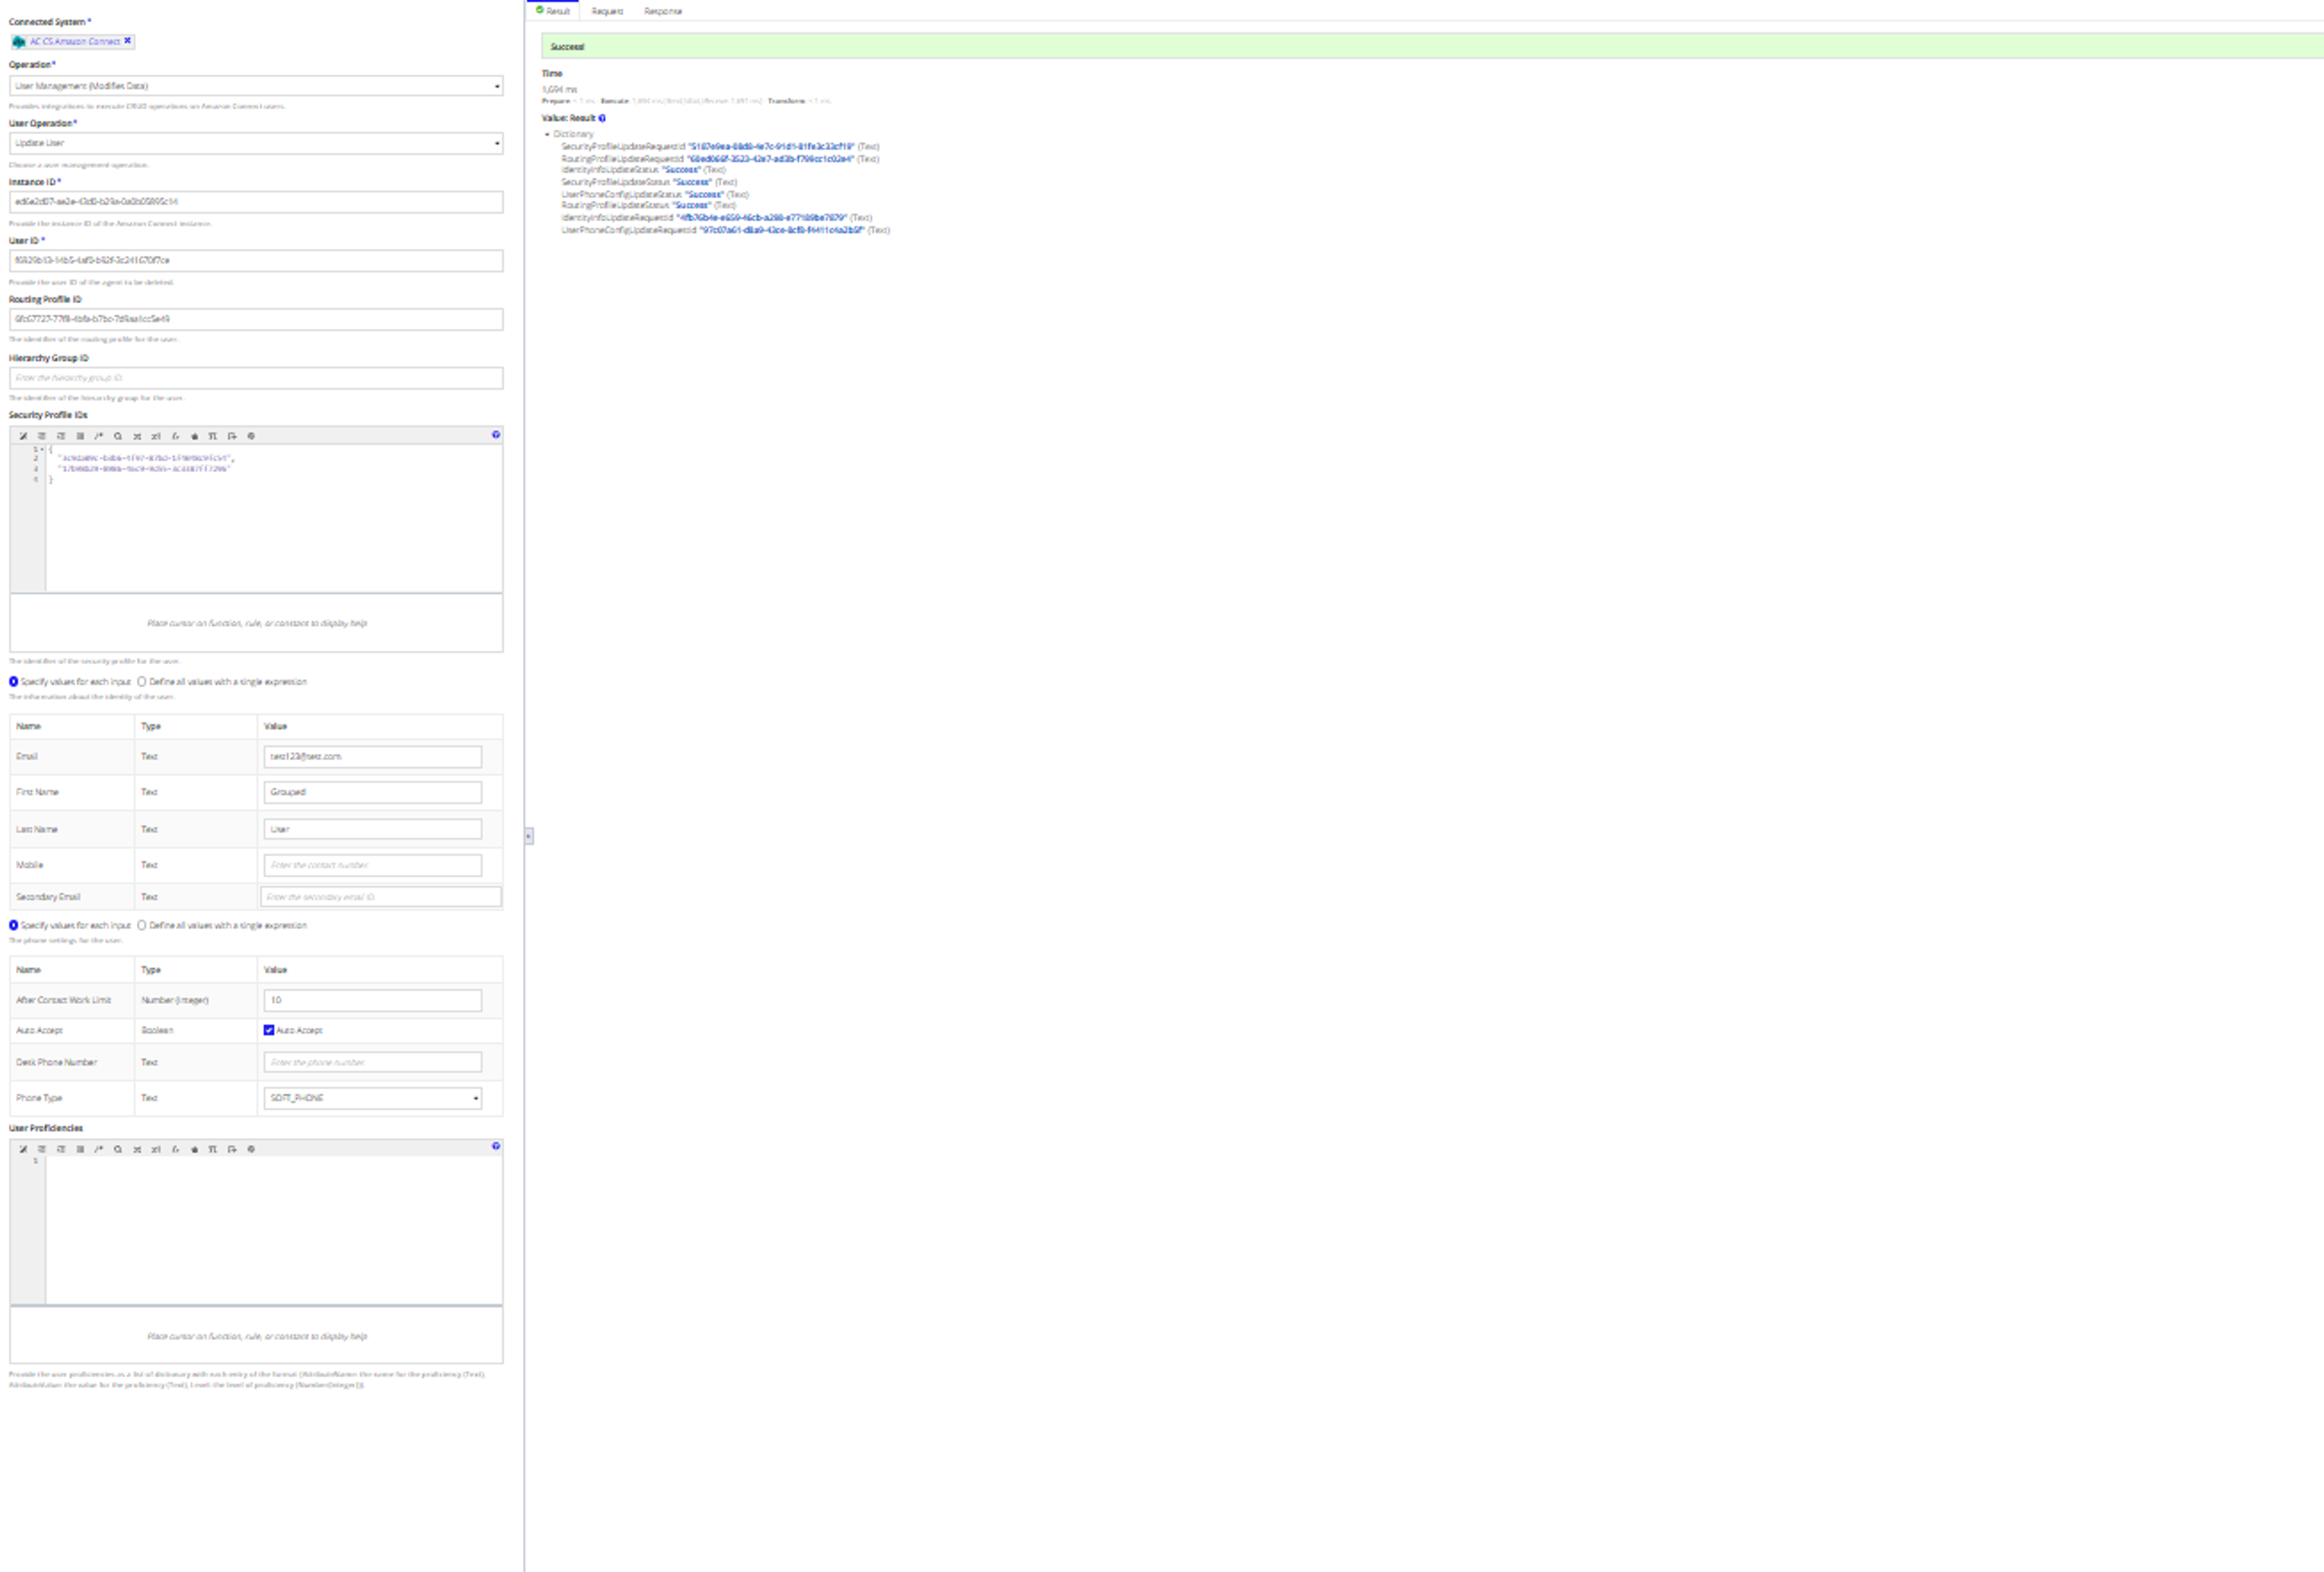Click the fx function icon in User Proficiencies toolbar
Viewport: 2324px width, 1572px height.
click(175, 1149)
